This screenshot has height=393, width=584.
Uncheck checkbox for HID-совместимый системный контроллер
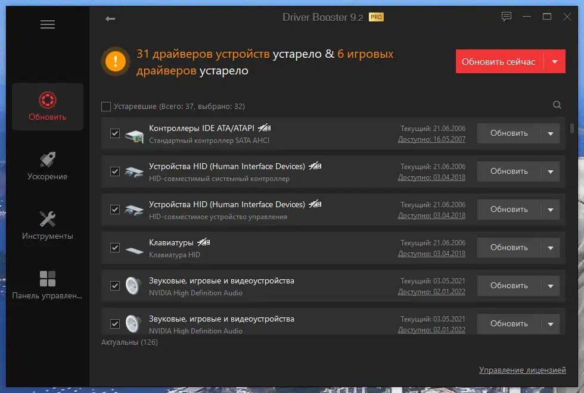pos(115,171)
